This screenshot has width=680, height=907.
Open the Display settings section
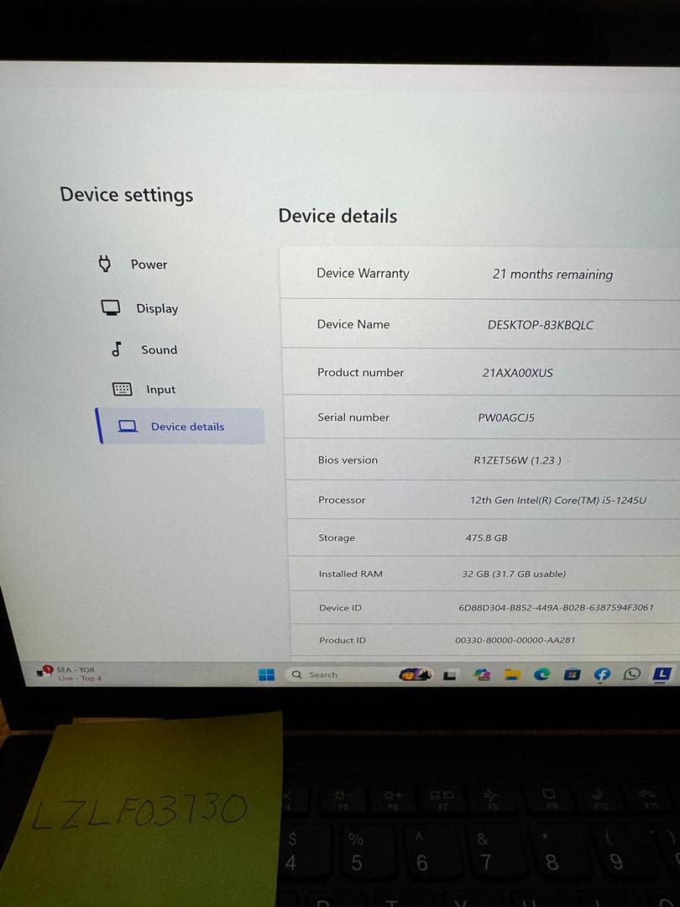(139, 308)
